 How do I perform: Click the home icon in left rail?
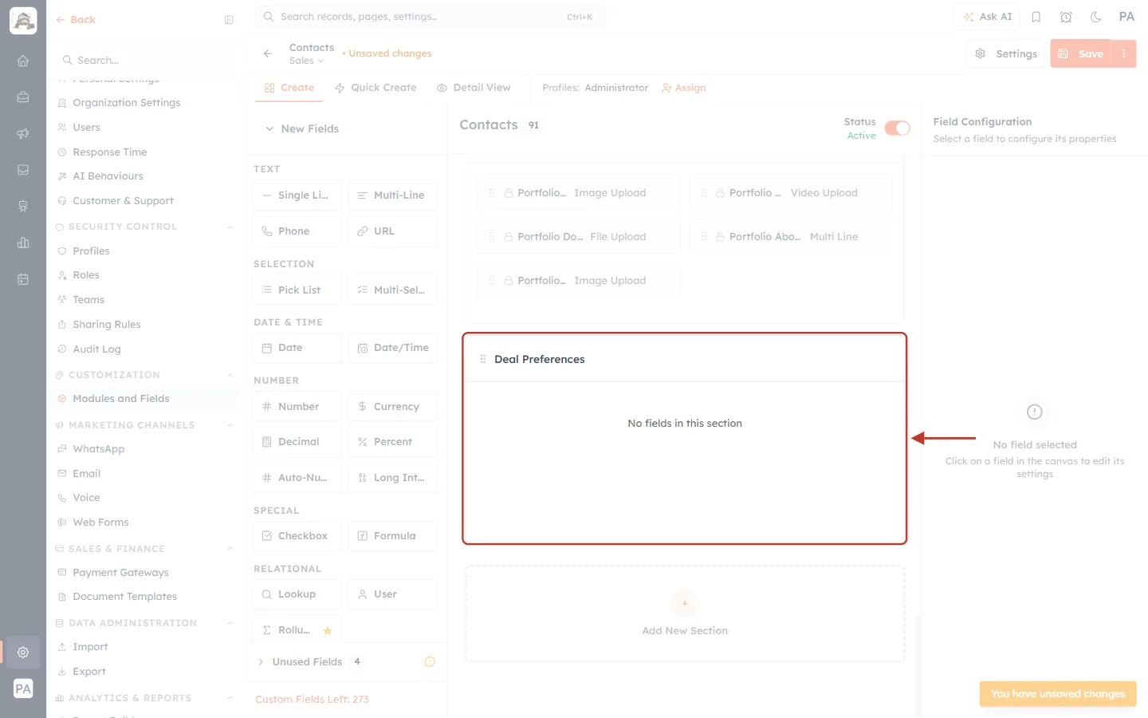click(23, 61)
